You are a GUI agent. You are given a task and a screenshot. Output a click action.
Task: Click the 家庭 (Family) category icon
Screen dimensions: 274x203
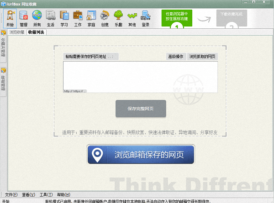91,18
